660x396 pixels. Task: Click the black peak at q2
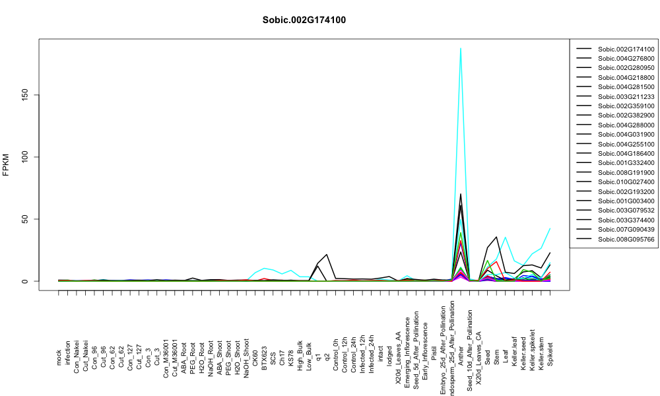(x=327, y=254)
